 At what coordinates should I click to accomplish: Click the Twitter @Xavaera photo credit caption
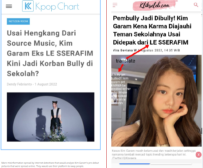click(124, 158)
